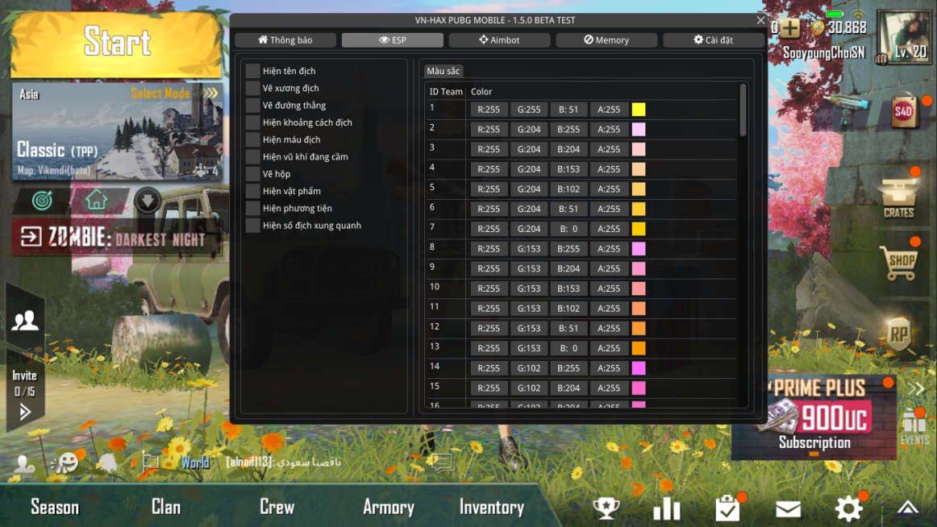The height and width of the screenshot is (527, 937).
Task: Open the Inventory menu
Action: point(492,508)
